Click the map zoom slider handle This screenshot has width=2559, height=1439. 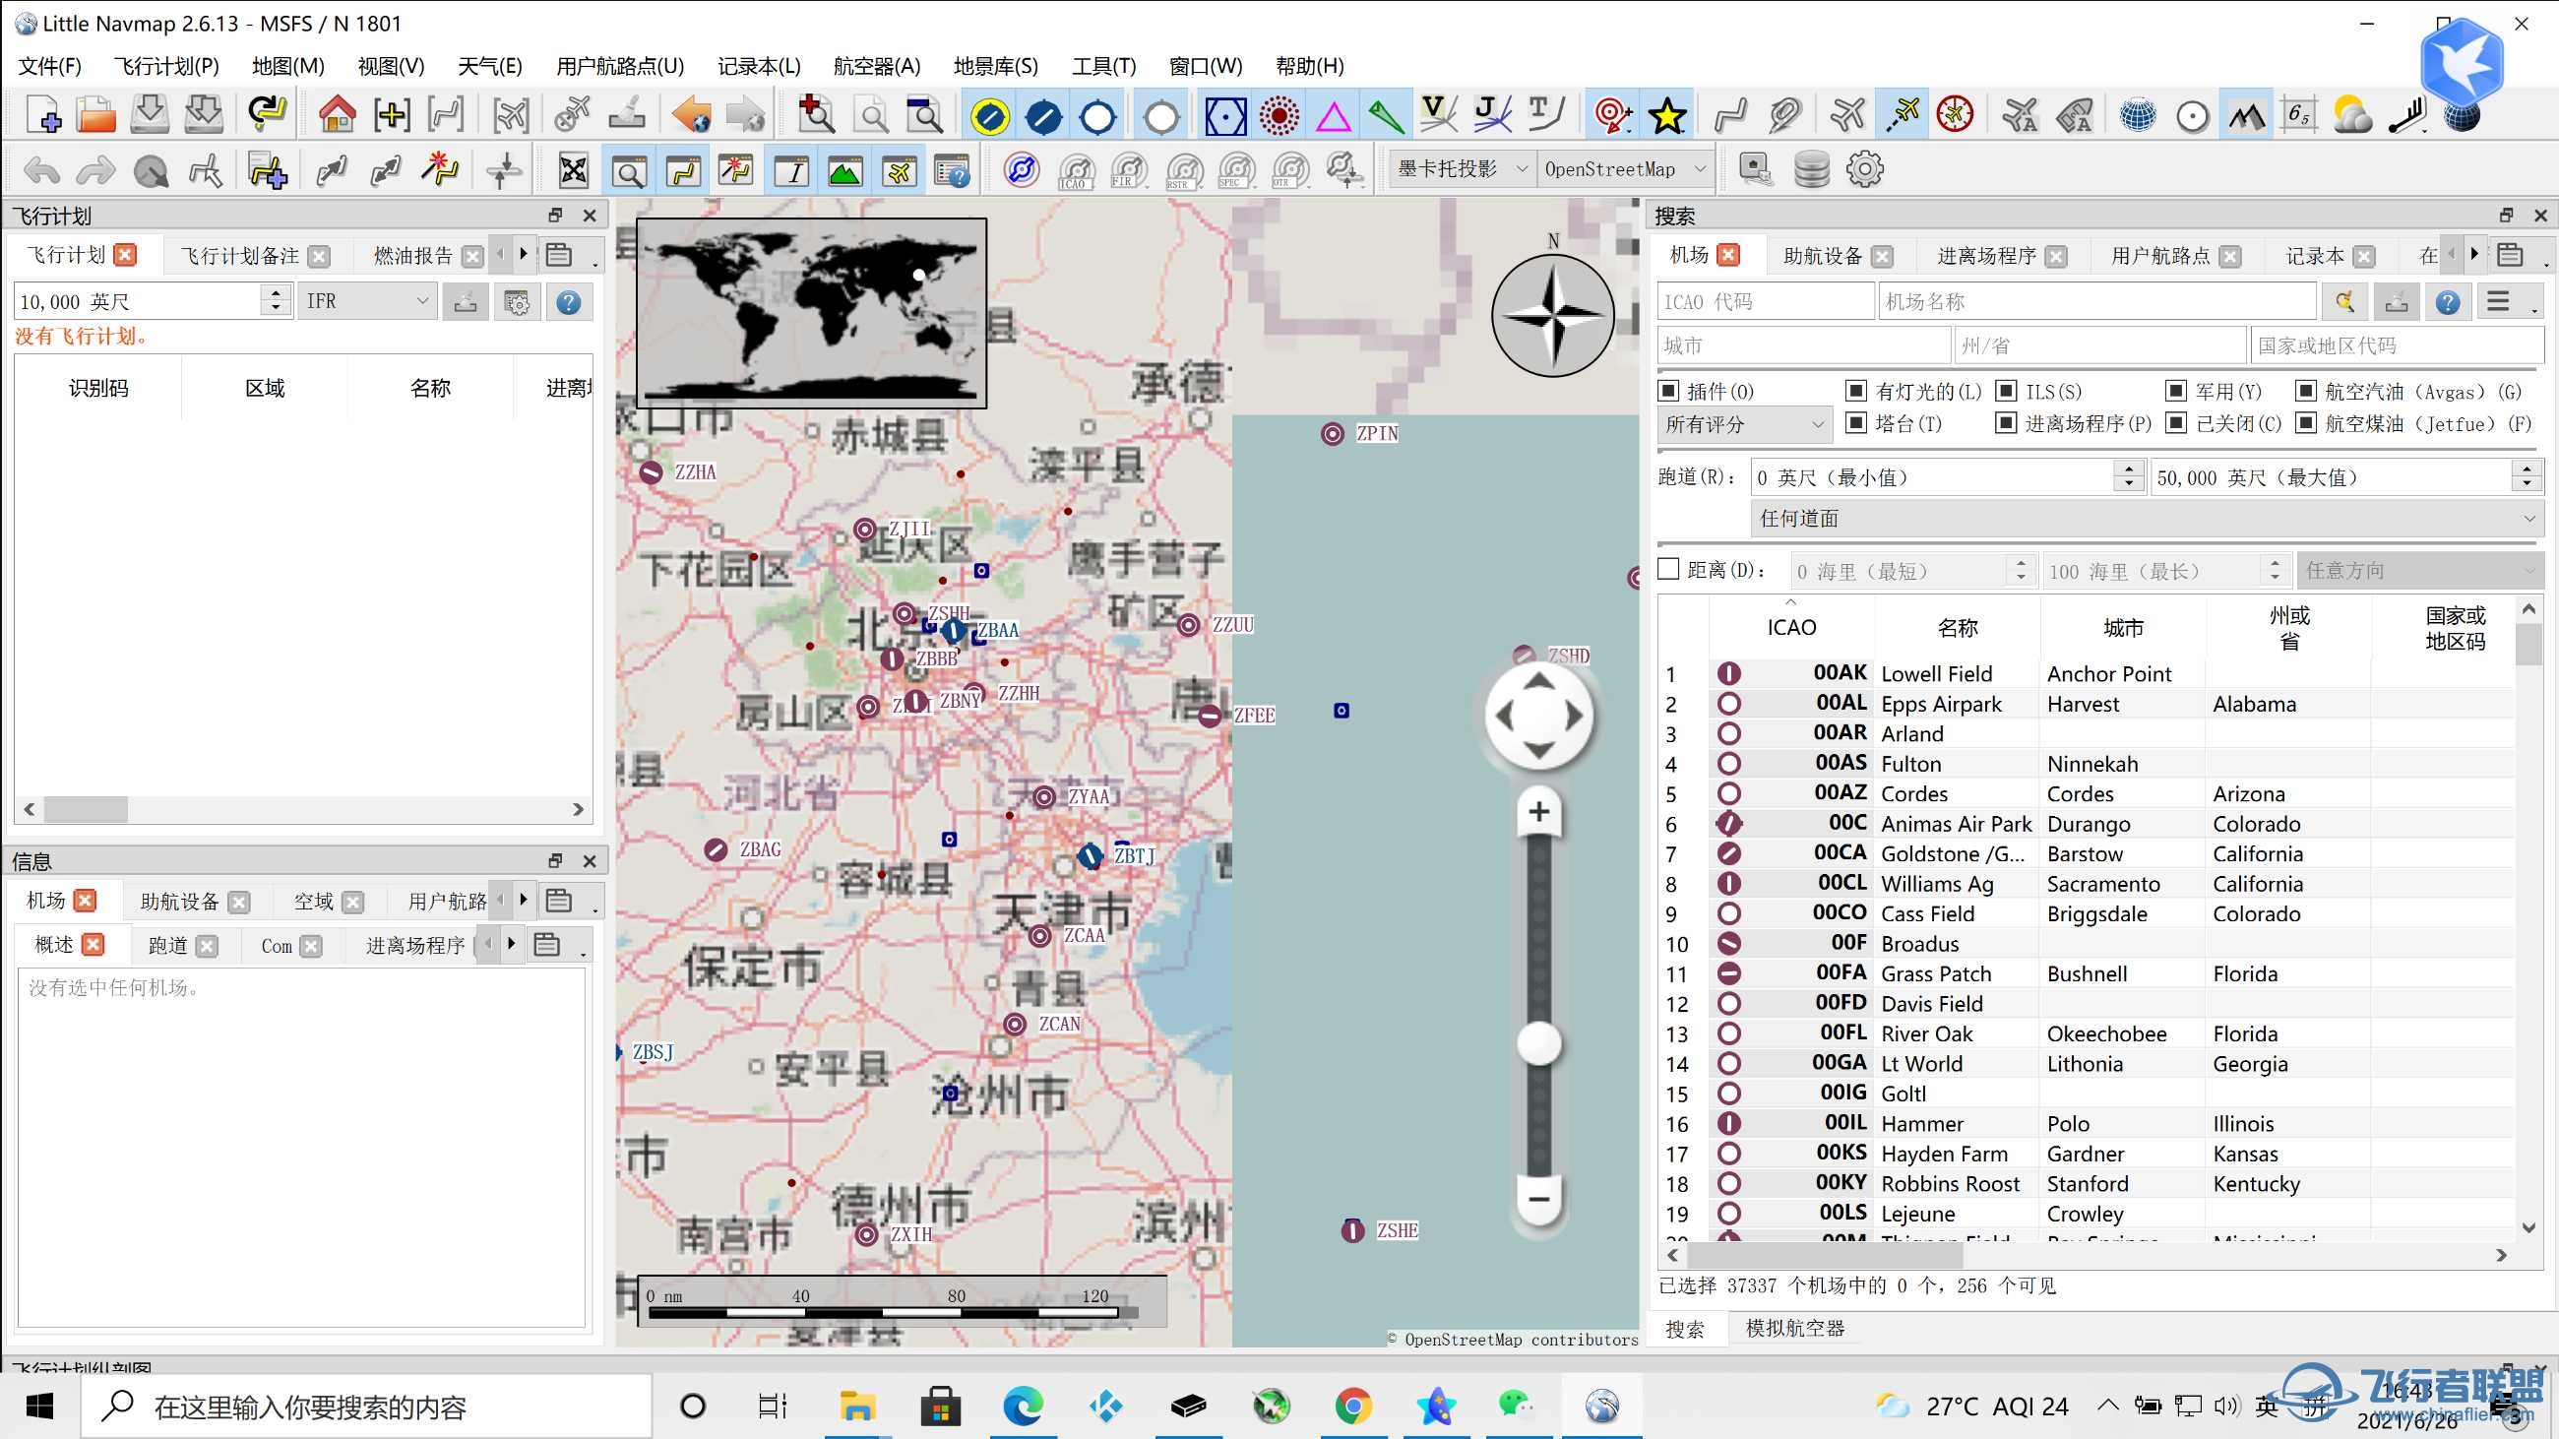[1538, 1042]
